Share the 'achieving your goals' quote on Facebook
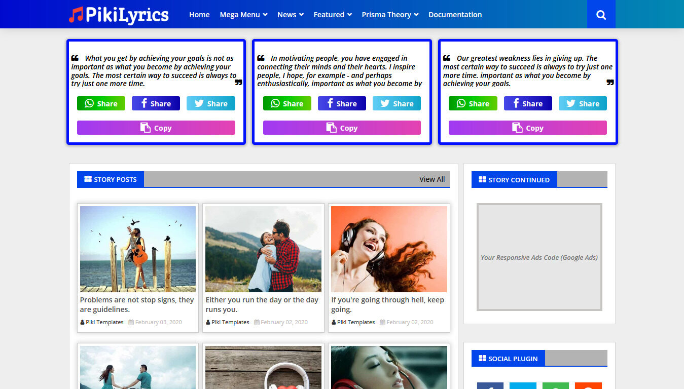Image resolution: width=684 pixels, height=389 pixels. [x=156, y=103]
